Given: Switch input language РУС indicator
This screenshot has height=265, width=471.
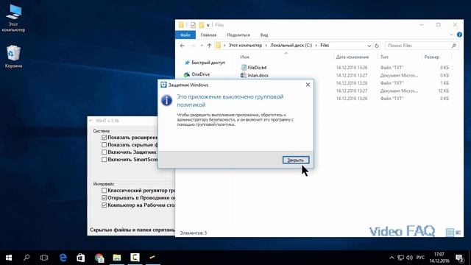Looking at the screenshot, I should [x=420, y=258].
